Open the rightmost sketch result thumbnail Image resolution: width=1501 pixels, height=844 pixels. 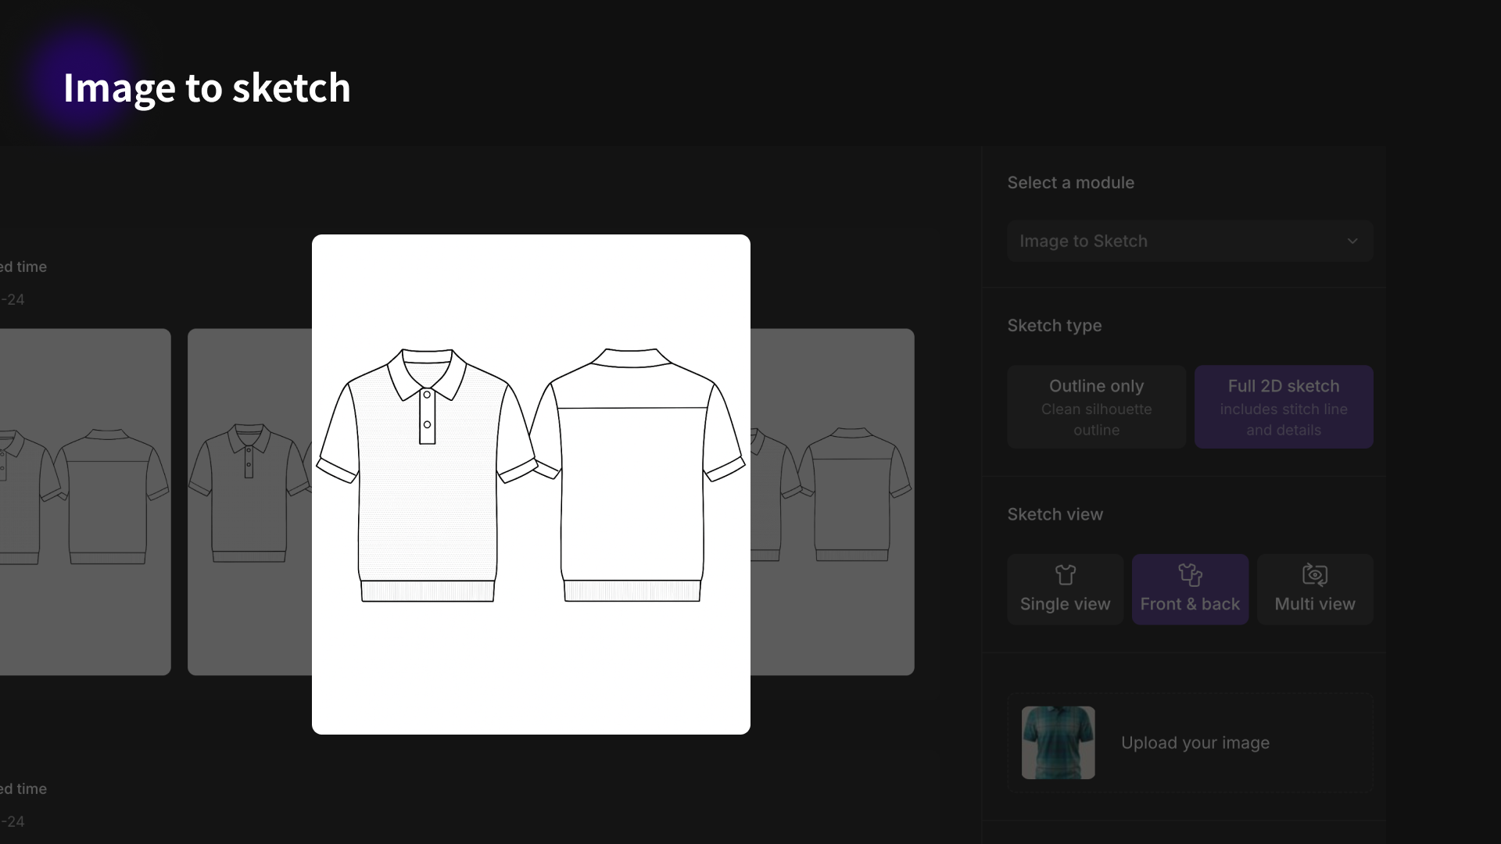[x=833, y=500]
